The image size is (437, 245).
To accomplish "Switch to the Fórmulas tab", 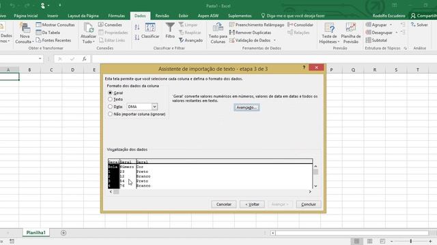I will [117, 16].
